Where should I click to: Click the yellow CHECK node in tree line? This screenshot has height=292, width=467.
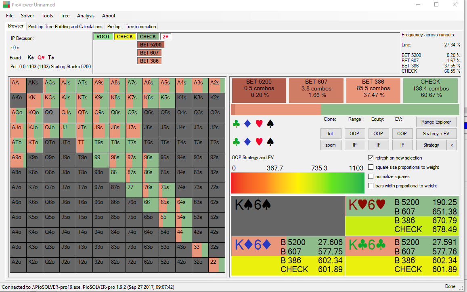click(x=125, y=37)
